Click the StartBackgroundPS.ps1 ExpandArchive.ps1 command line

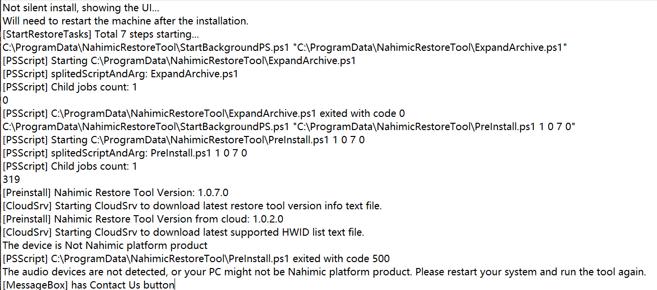pos(284,47)
